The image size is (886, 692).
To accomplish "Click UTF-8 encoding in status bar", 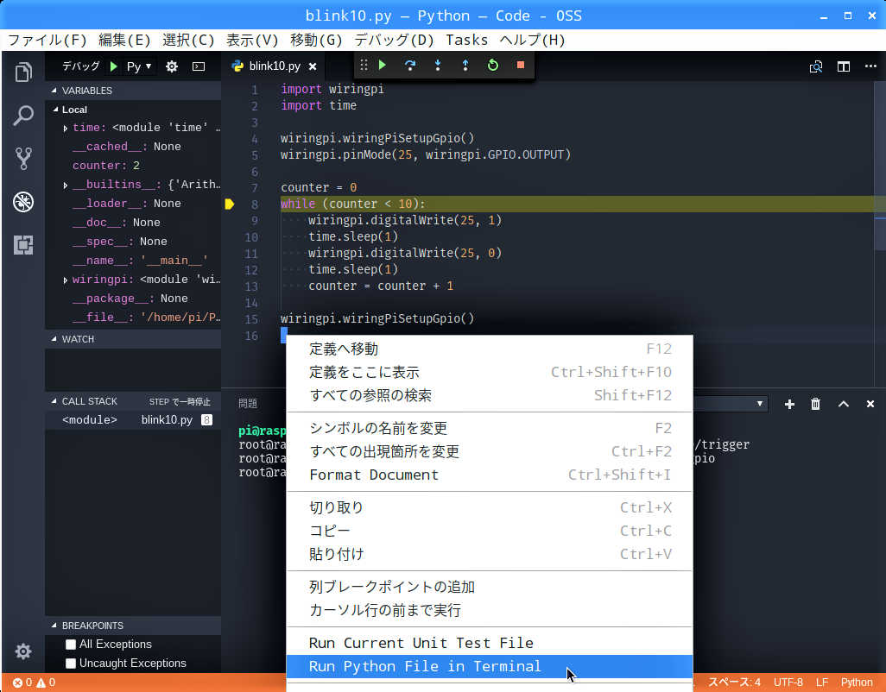I will tap(788, 683).
